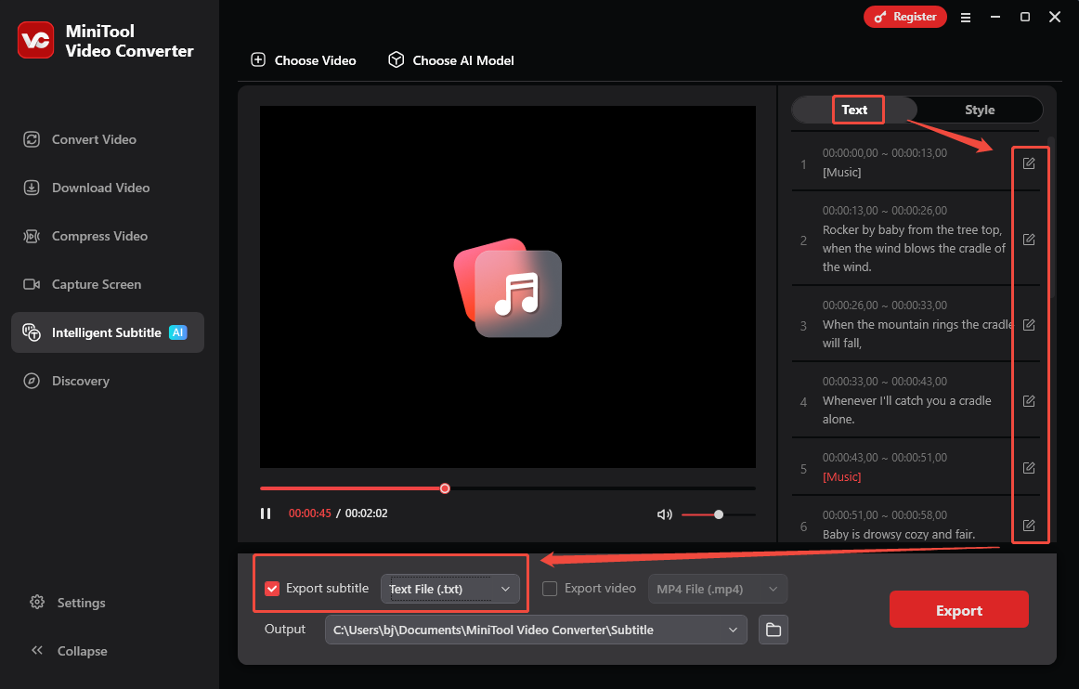Edit the first [Music] subtitle line
Image resolution: width=1079 pixels, height=689 pixels.
tap(1029, 162)
